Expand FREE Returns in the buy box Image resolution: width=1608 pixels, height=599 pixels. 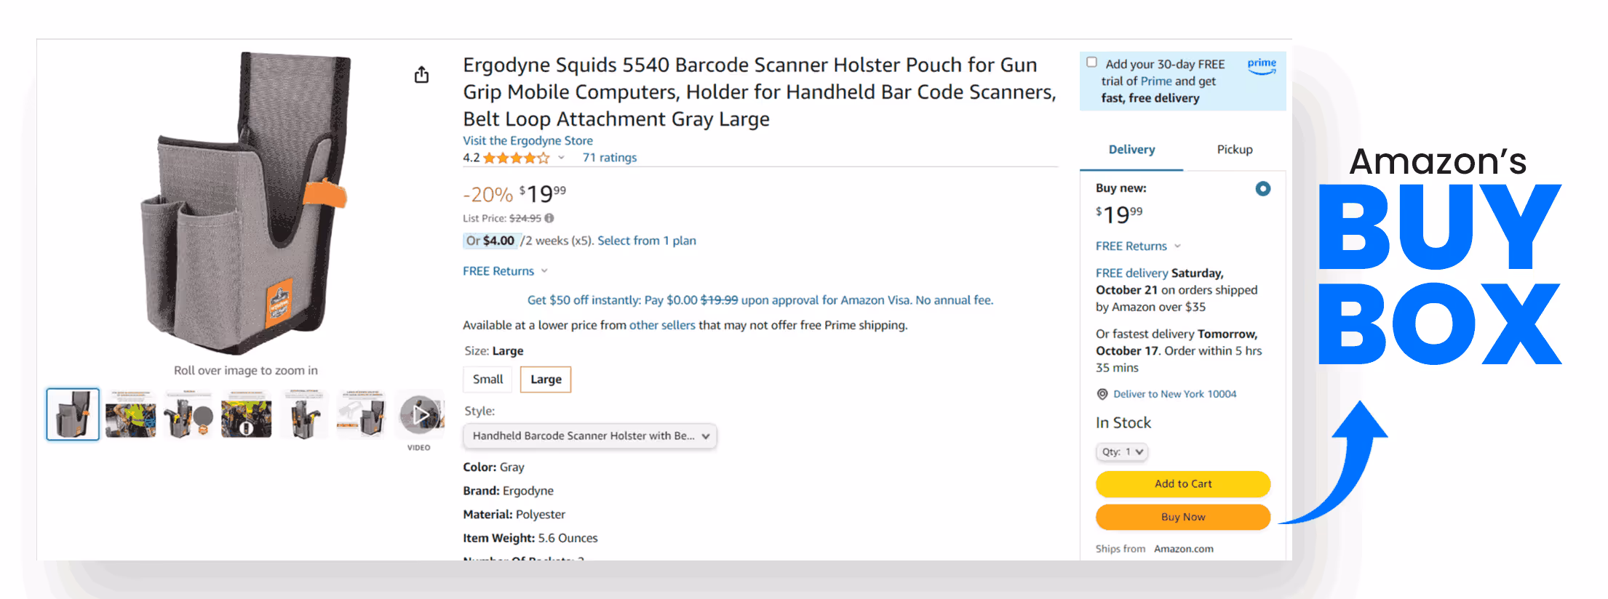point(1138,246)
